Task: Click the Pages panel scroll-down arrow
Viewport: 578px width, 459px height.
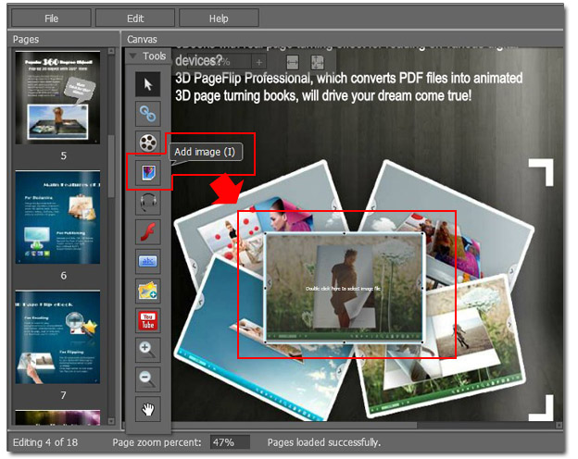Action: [111, 421]
